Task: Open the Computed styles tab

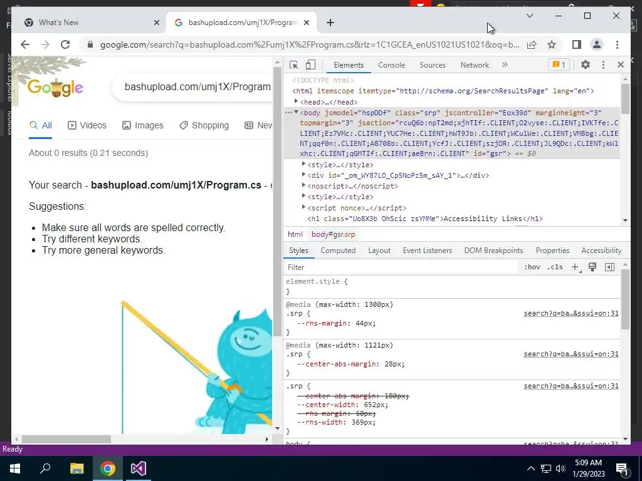Action: coord(338,251)
